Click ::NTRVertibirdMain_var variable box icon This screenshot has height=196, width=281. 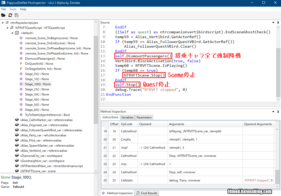pos(17,166)
